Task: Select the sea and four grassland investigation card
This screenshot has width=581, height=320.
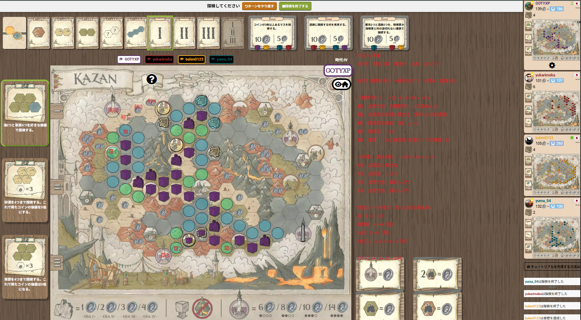Action: (x=25, y=113)
